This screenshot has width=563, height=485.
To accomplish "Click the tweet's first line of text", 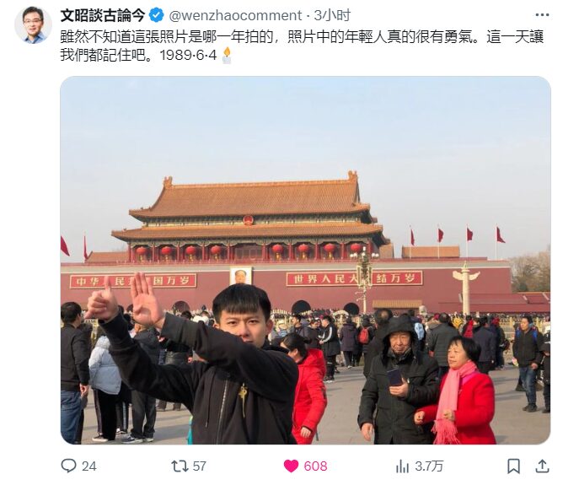I will [x=302, y=37].
